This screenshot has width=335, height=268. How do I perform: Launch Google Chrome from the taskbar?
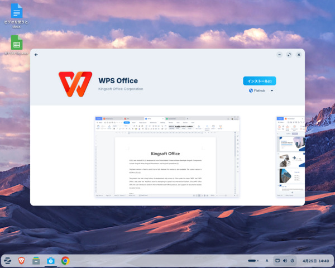[65, 261]
